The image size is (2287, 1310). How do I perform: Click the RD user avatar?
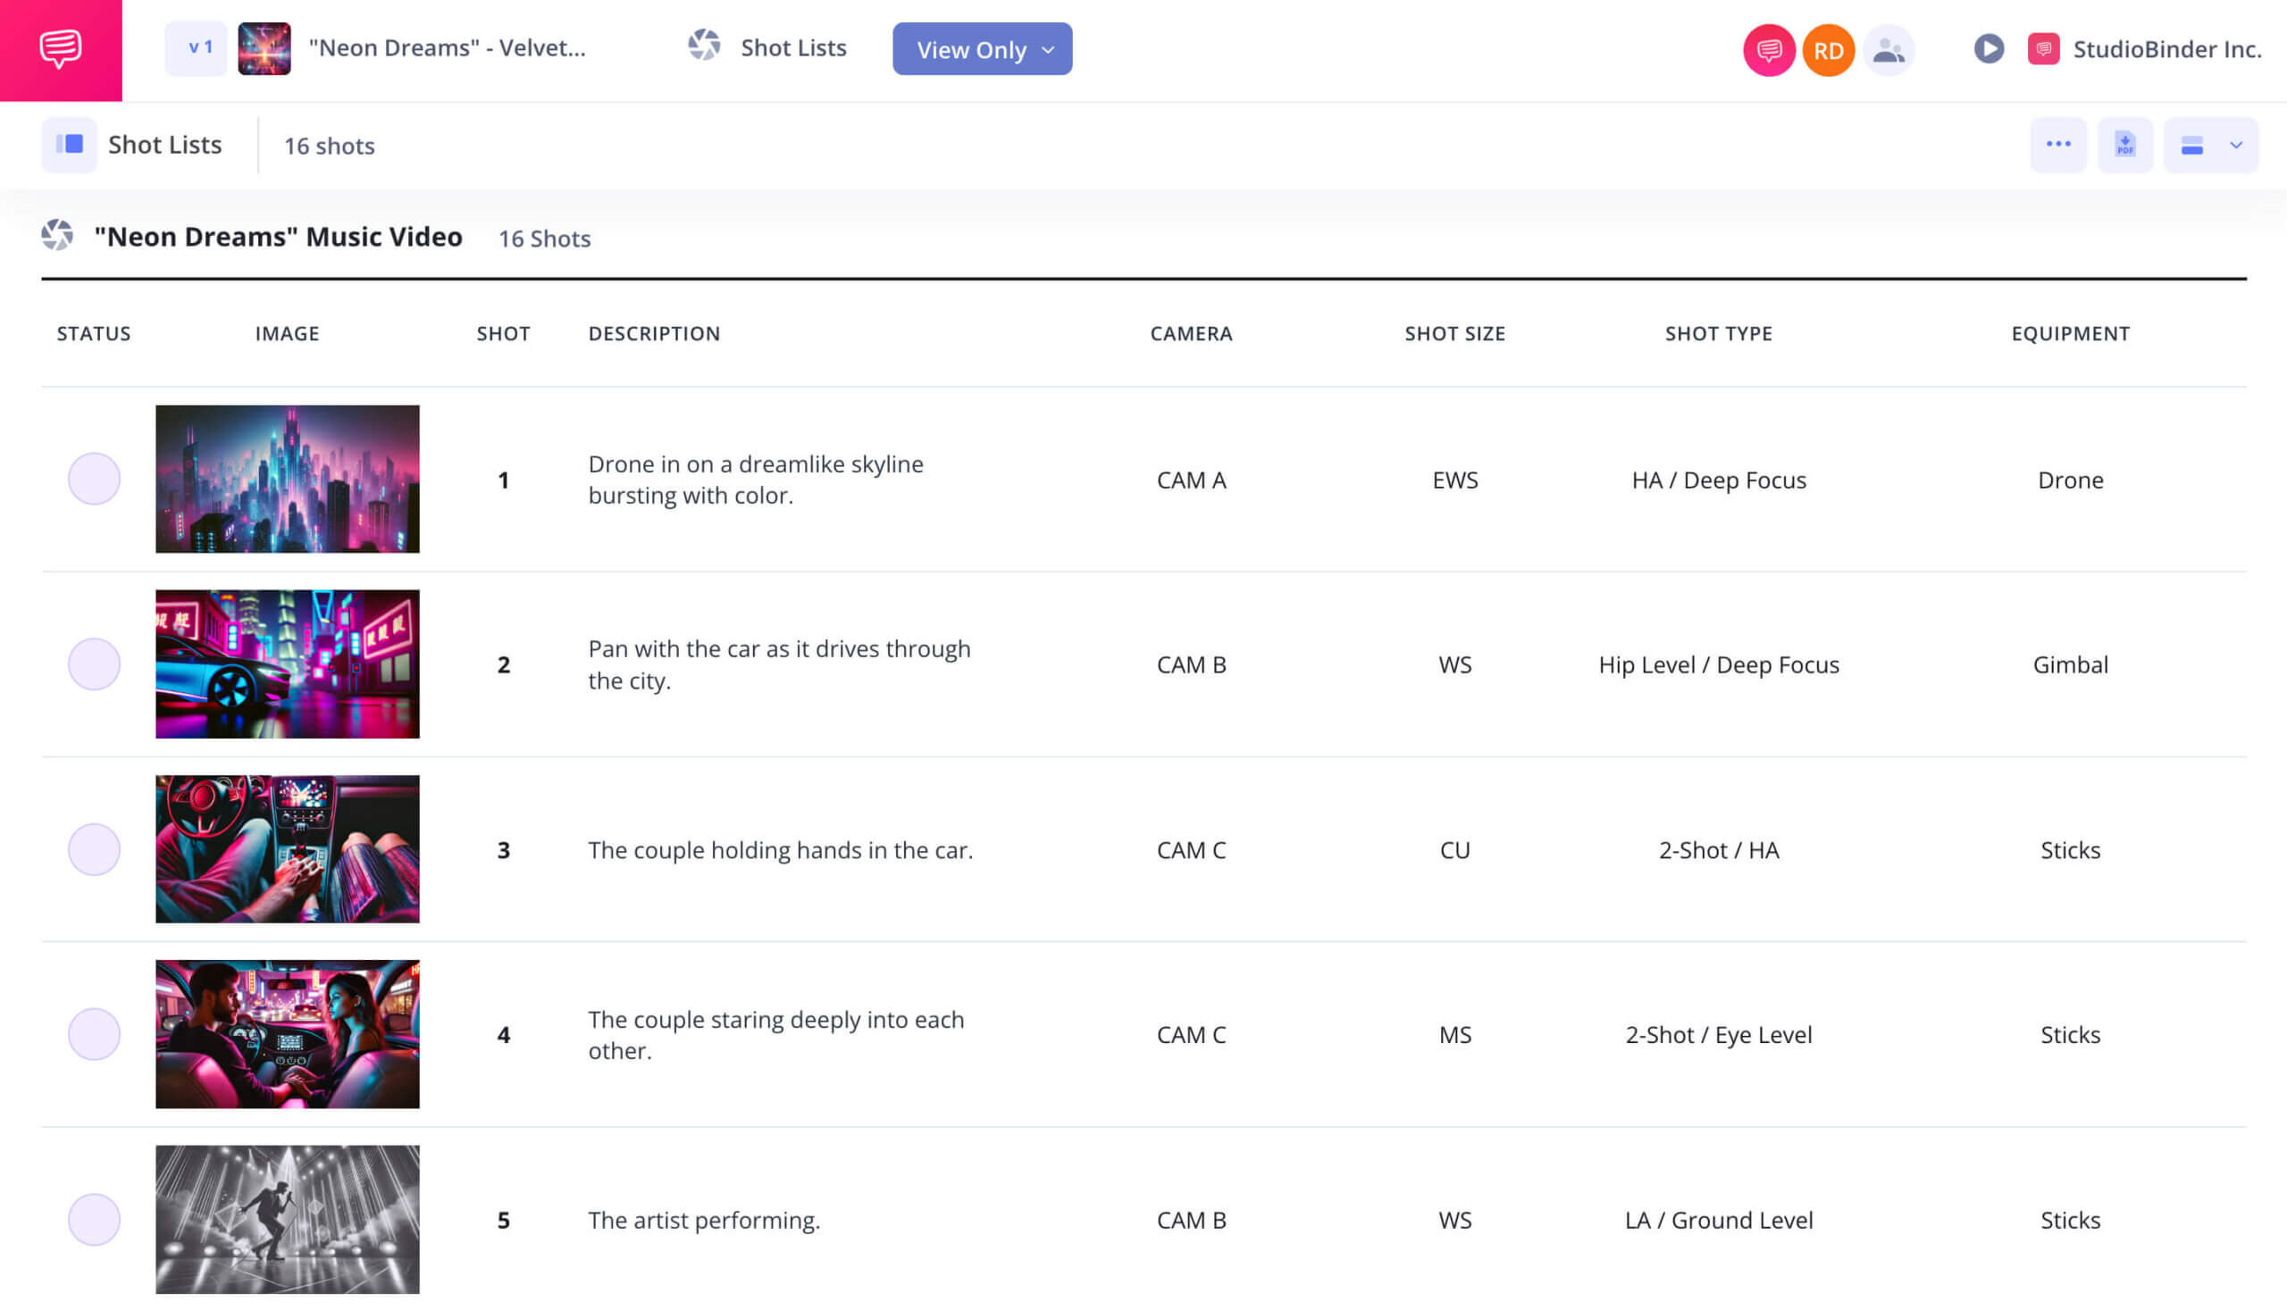[1825, 49]
